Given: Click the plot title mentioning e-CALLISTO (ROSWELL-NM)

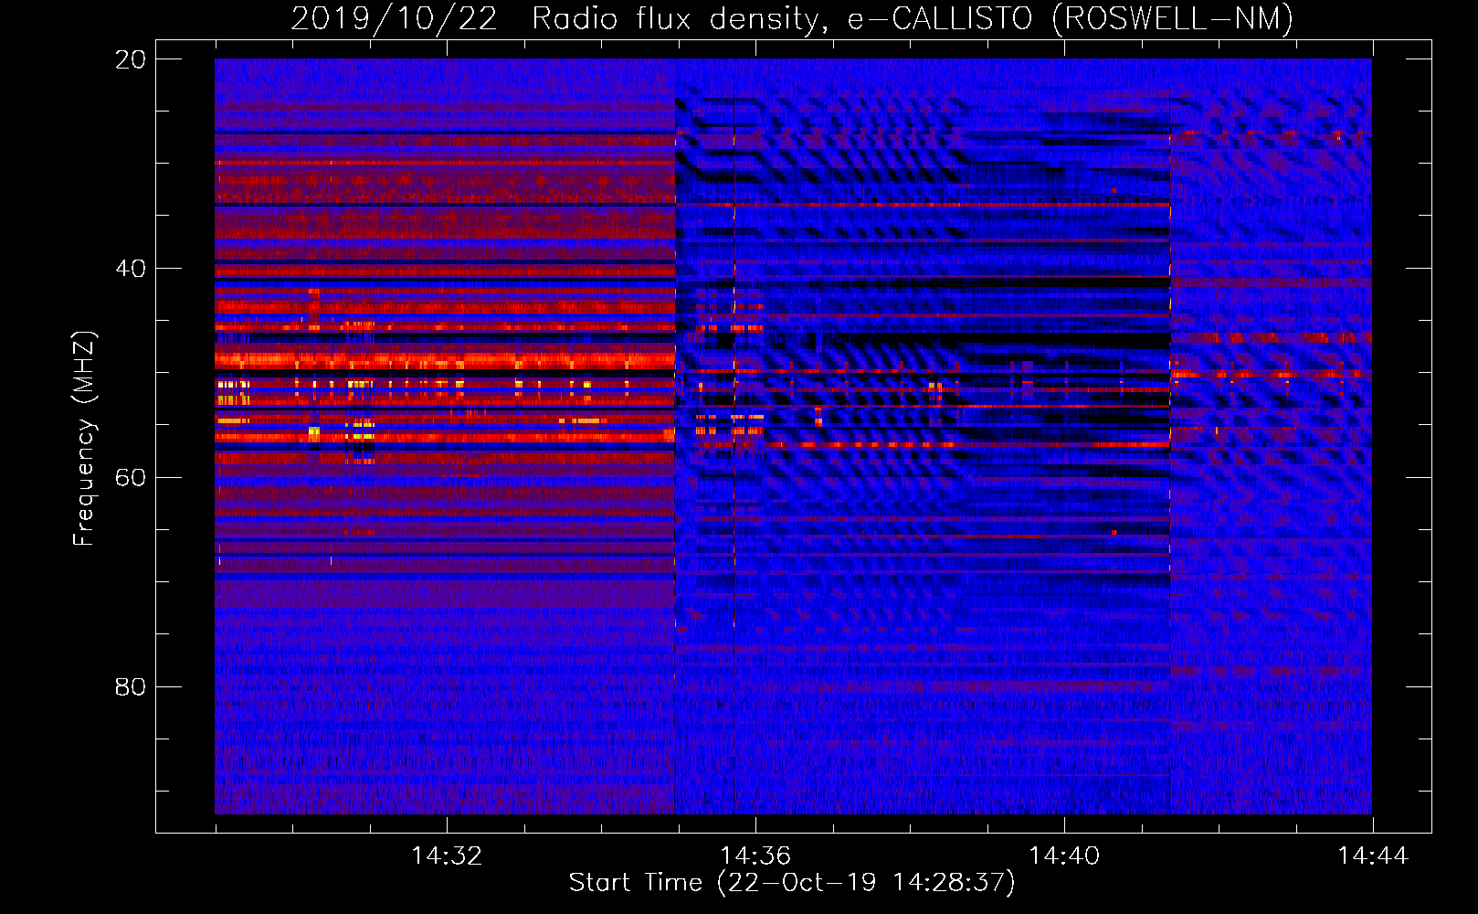Looking at the screenshot, I should click(x=792, y=18).
